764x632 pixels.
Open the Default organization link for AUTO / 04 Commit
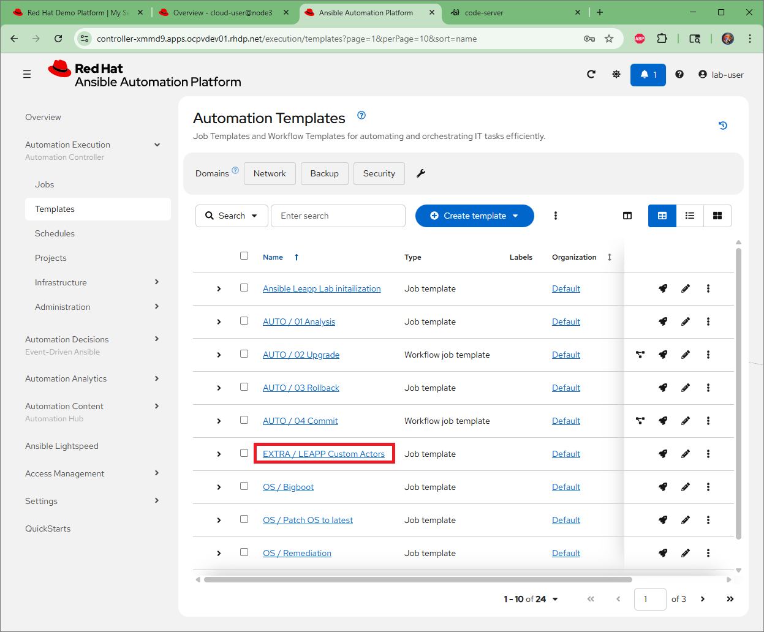566,421
